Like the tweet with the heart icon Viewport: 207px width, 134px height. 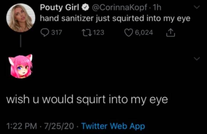click(129, 32)
